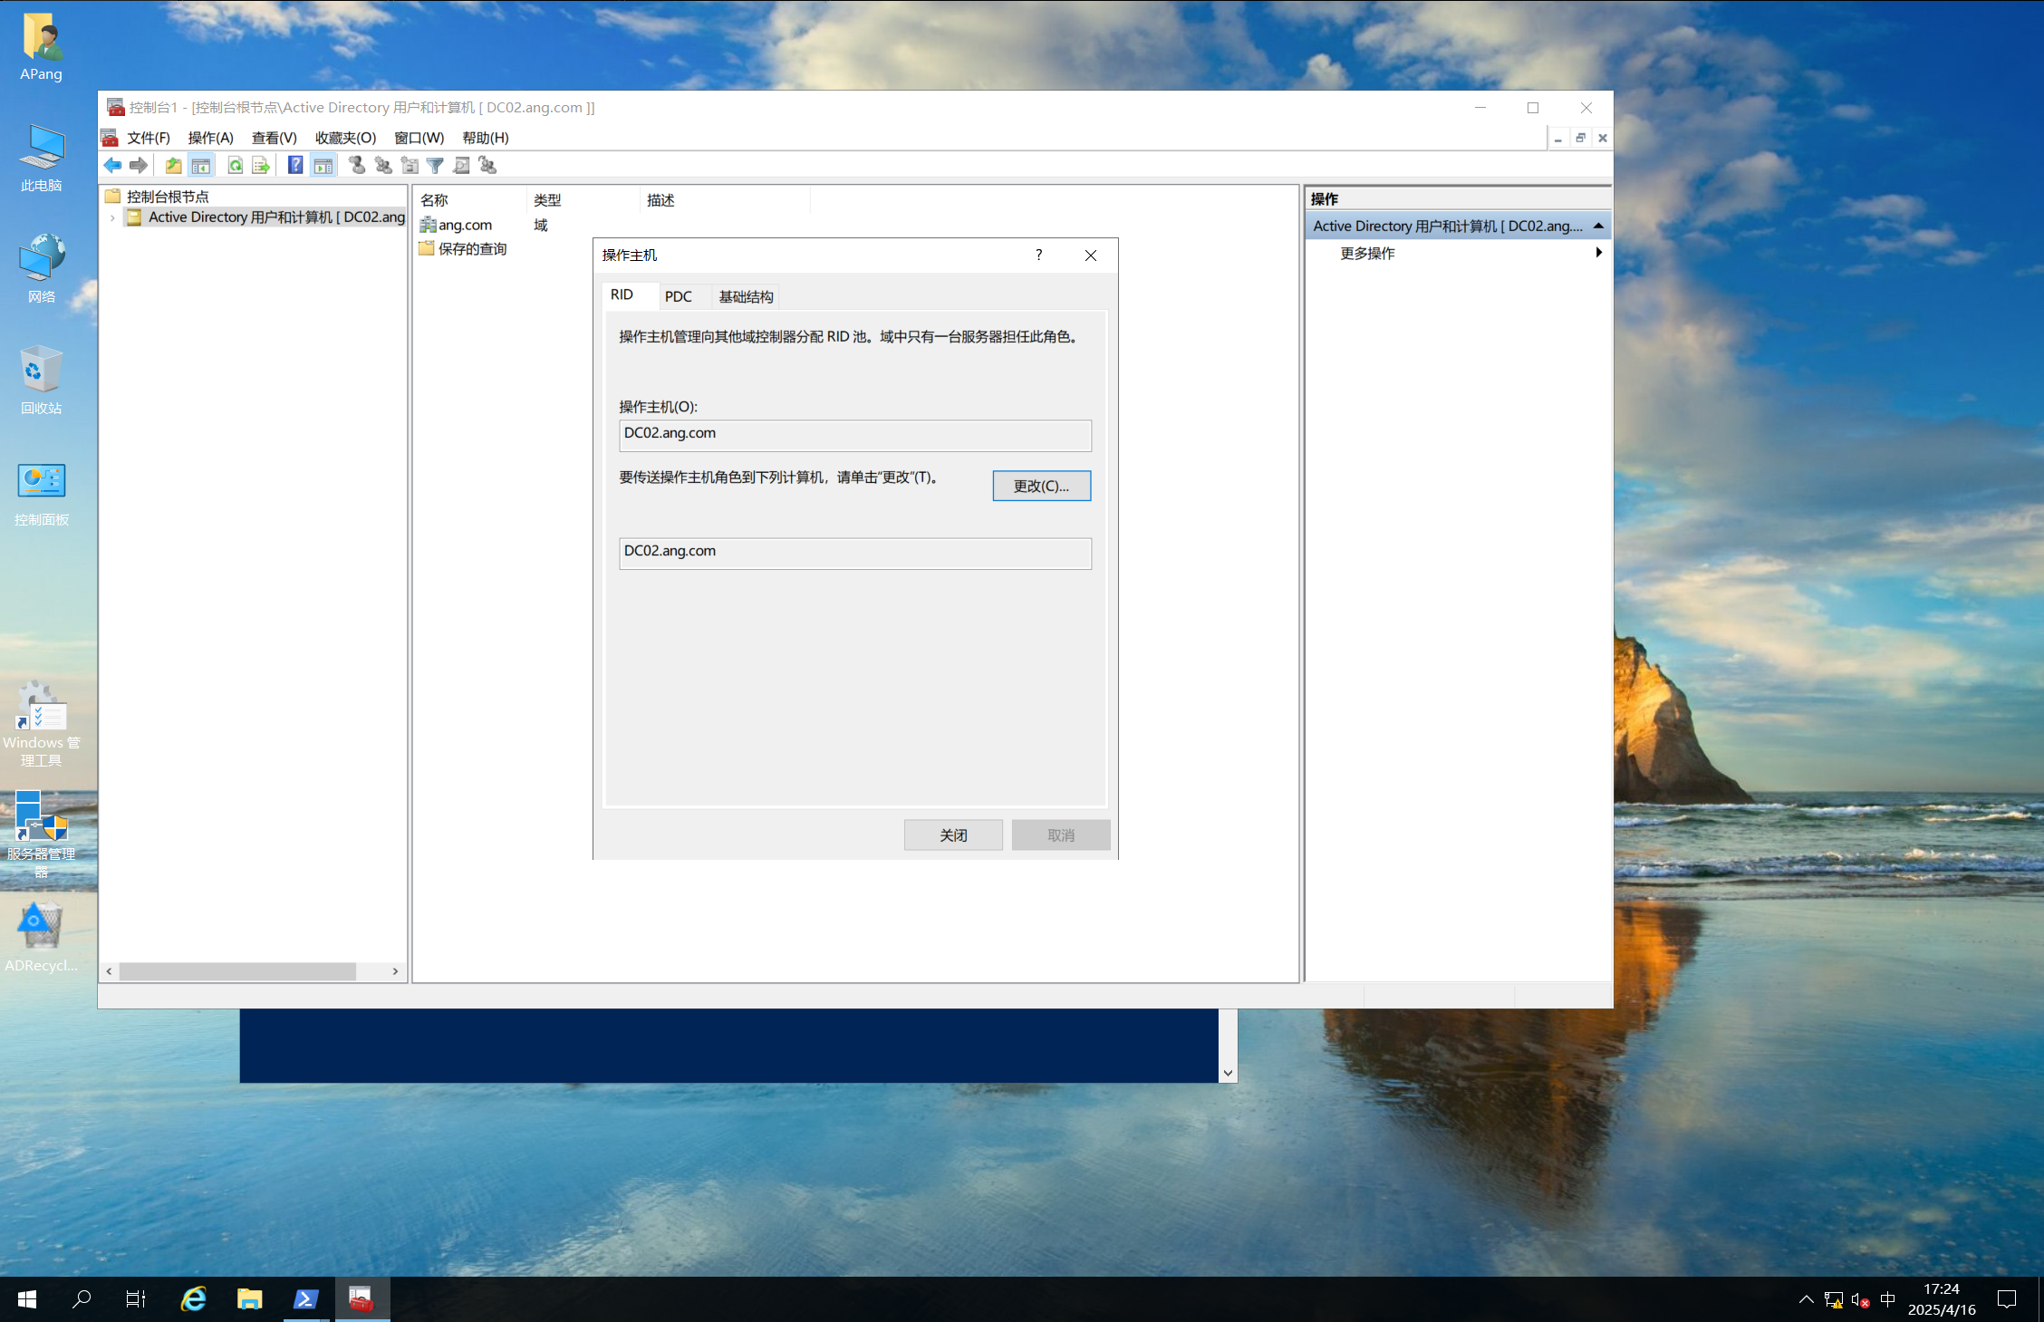Toggle the Show/Hide Console Tree button
This screenshot has width=2044, height=1322.
(x=201, y=165)
